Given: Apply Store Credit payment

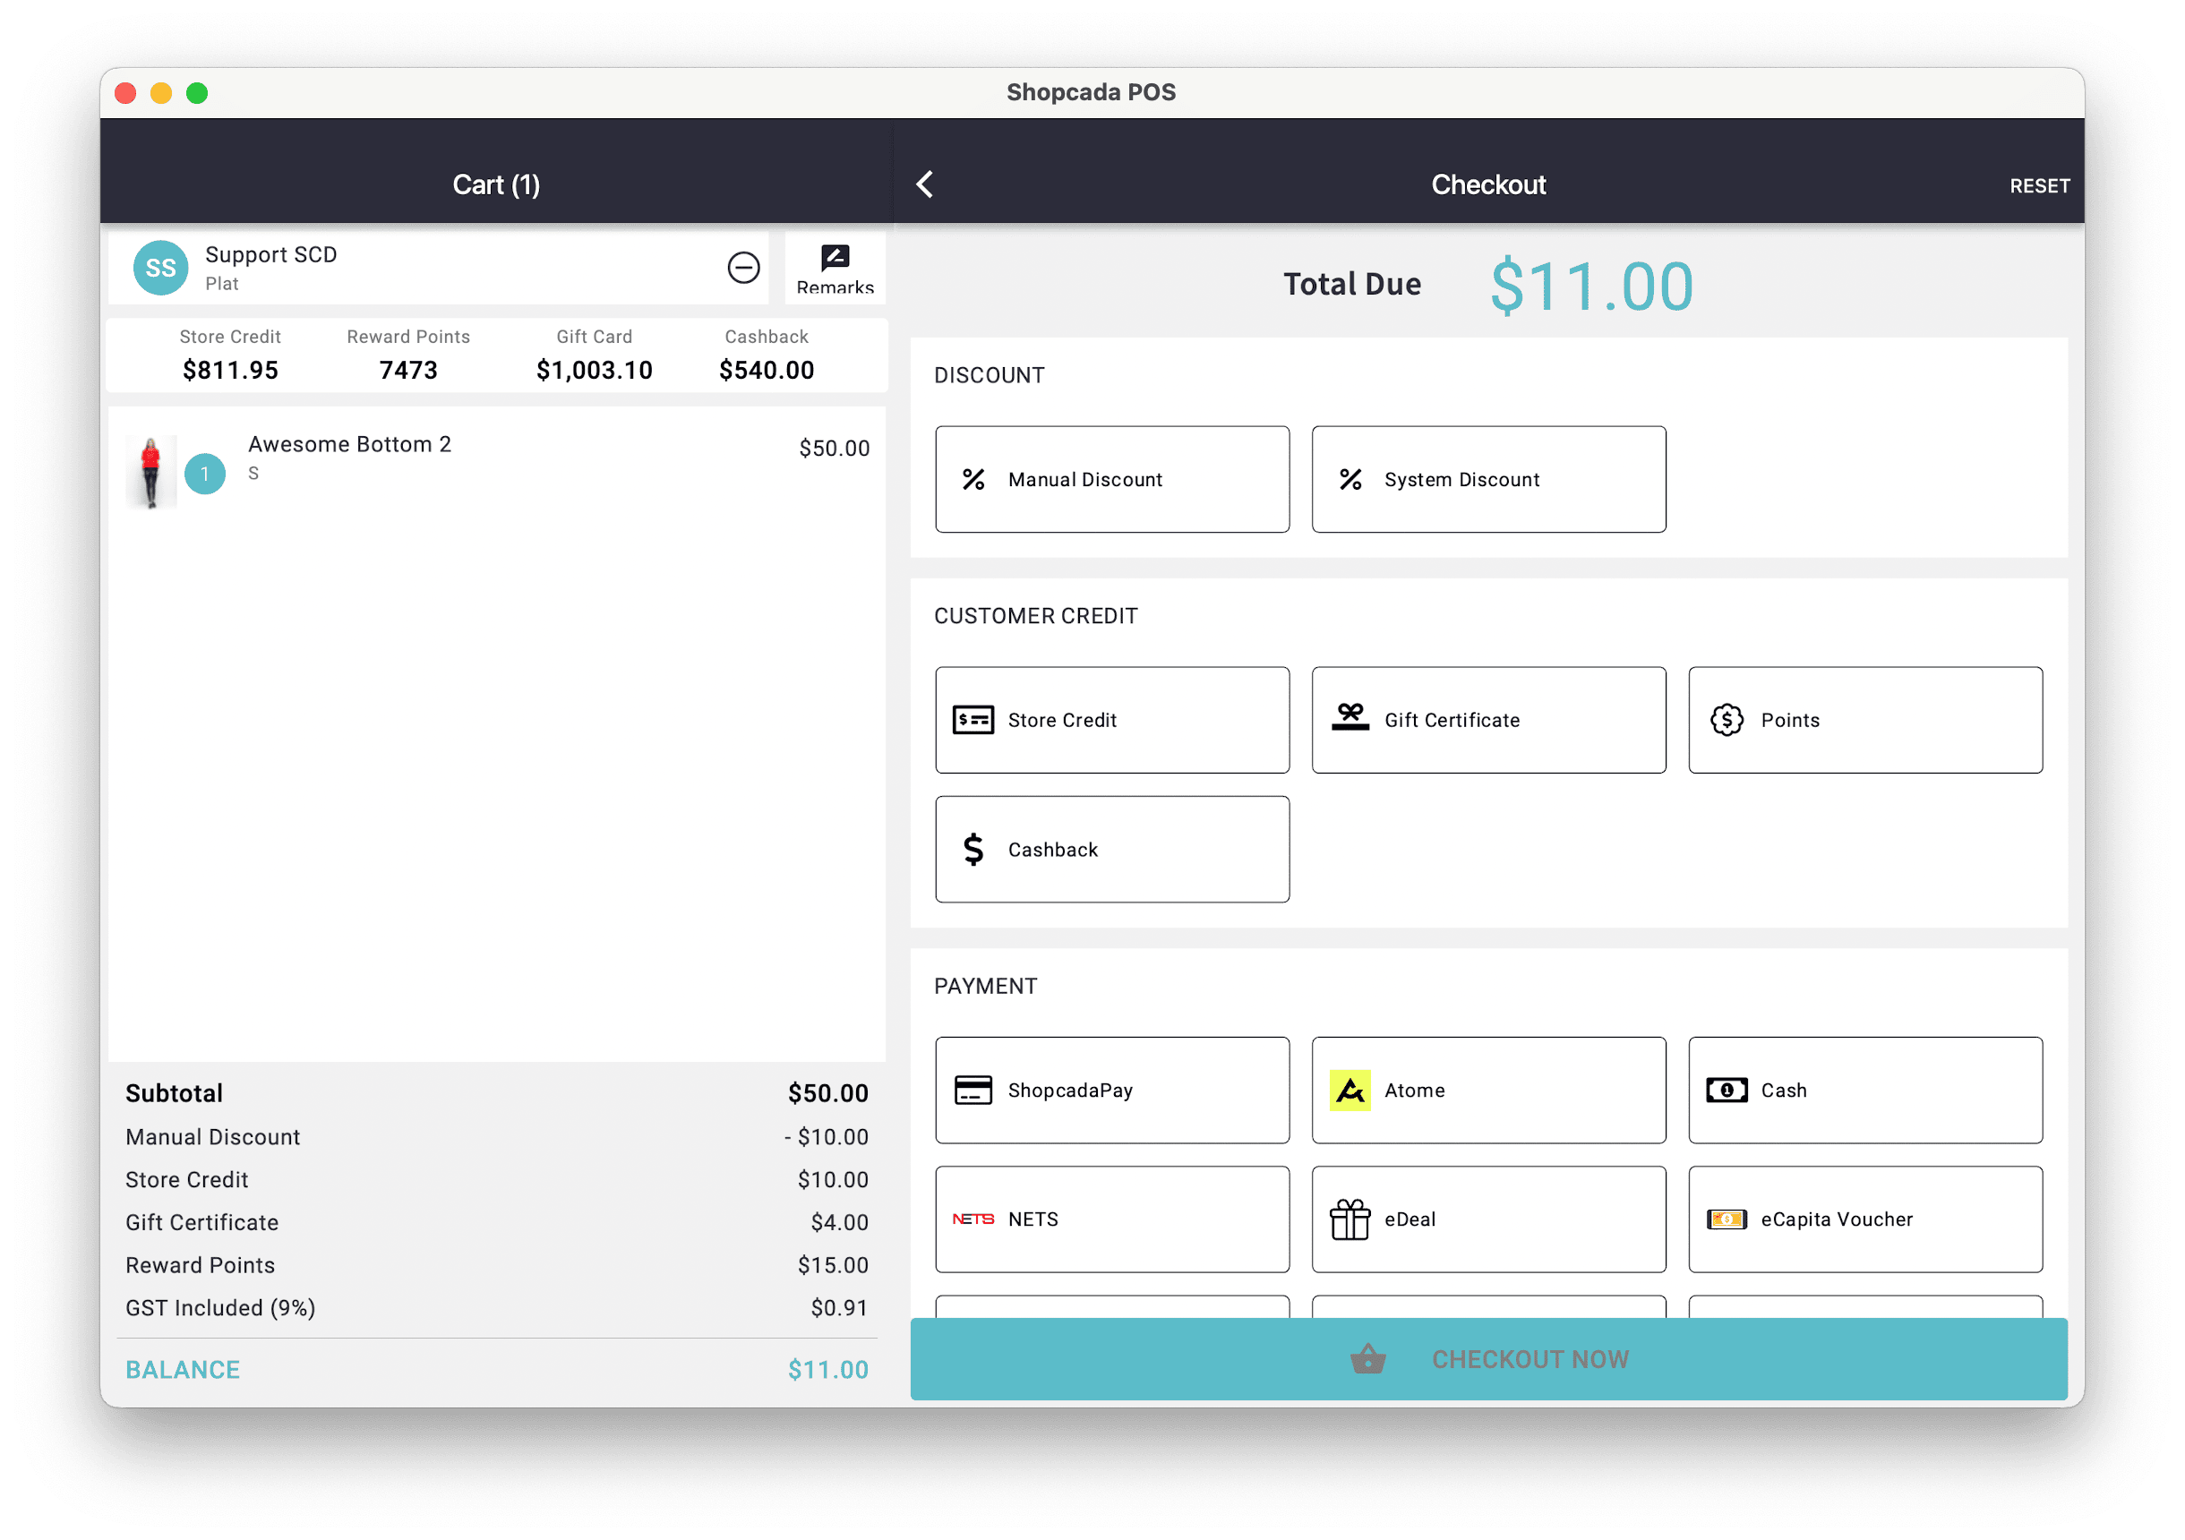Looking at the screenshot, I should (x=1111, y=721).
